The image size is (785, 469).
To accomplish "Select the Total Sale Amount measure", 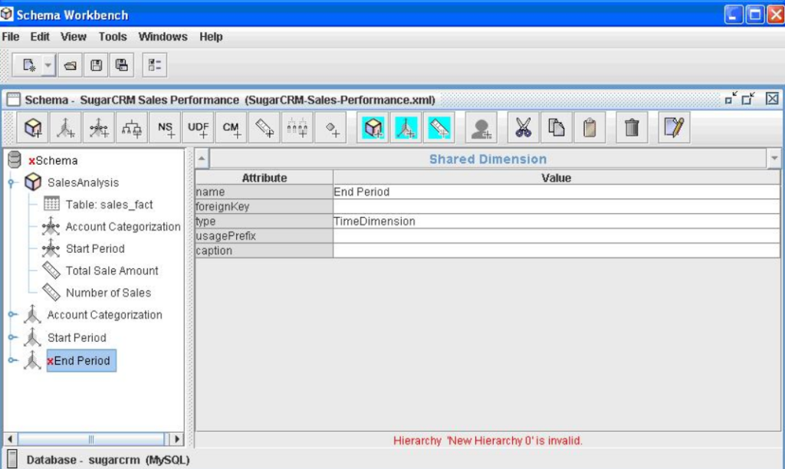I will (112, 271).
